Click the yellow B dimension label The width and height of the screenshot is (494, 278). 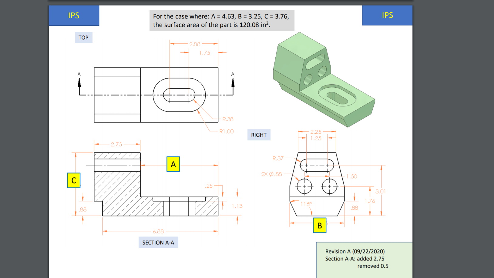click(320, 225)
